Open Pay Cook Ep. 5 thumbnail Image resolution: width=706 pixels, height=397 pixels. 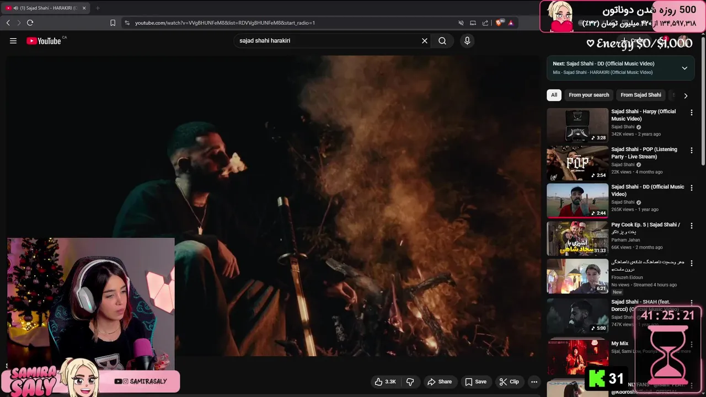[x=577, y=239]
